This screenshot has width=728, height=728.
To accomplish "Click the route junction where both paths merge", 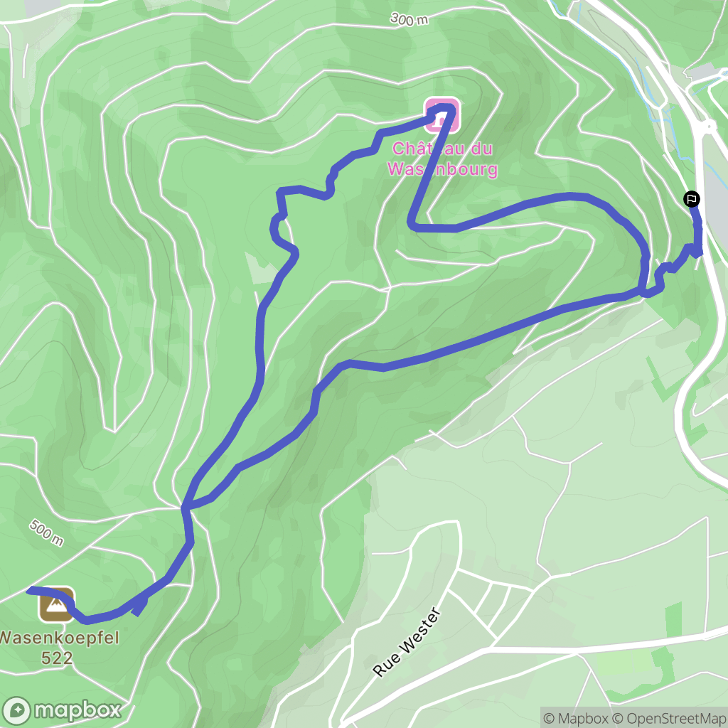I will tap(186, 508).
